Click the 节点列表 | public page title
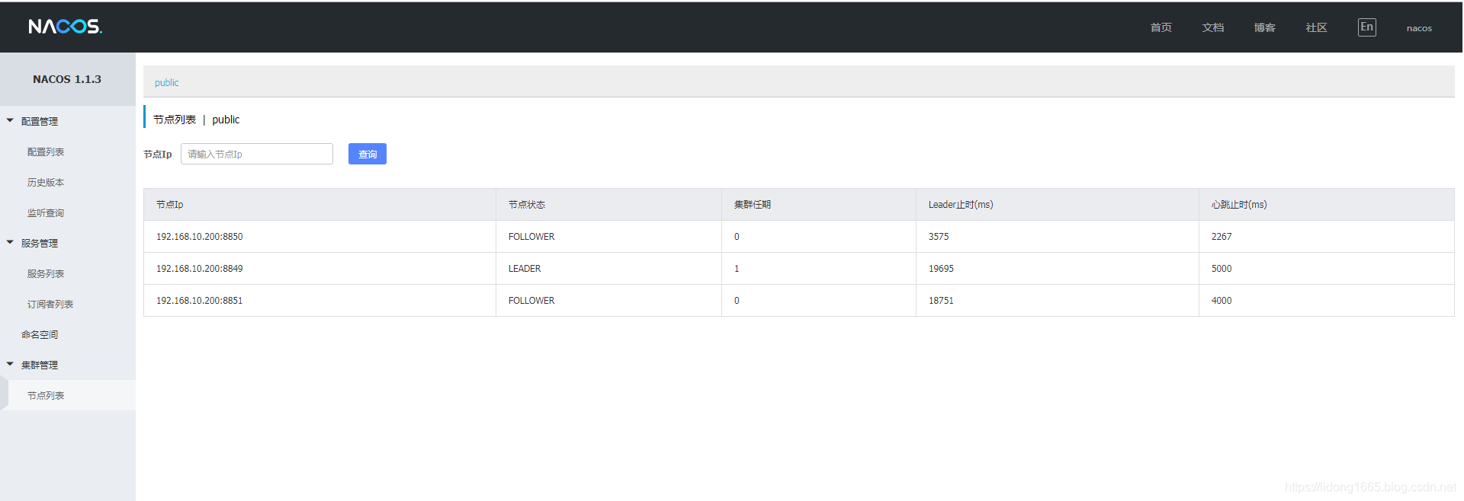Image resolution: width=1464 pixels, height=501 pixels. coord(196,120)
